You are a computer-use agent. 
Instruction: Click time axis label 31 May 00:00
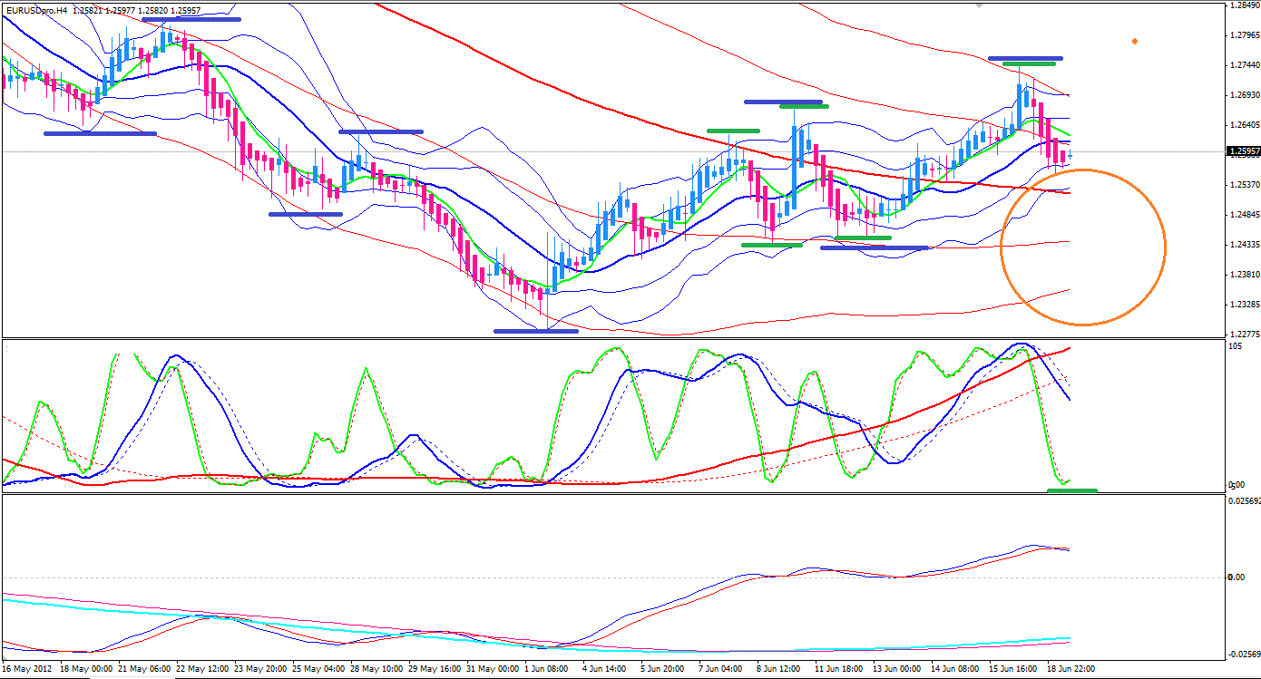494,669
